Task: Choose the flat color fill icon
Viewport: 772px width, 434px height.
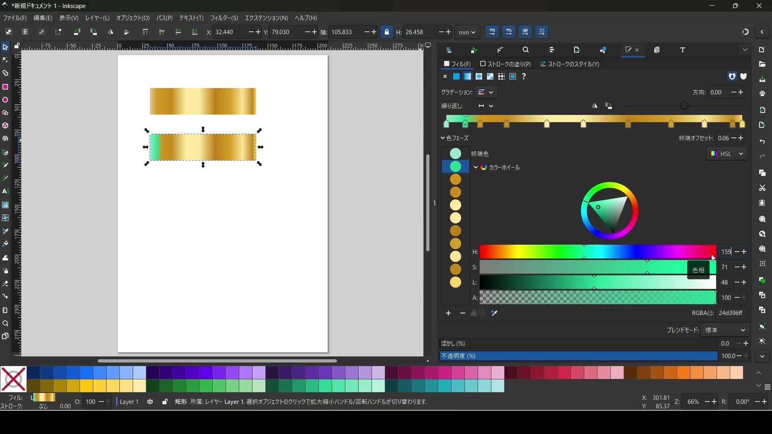Action: (456, 76)
